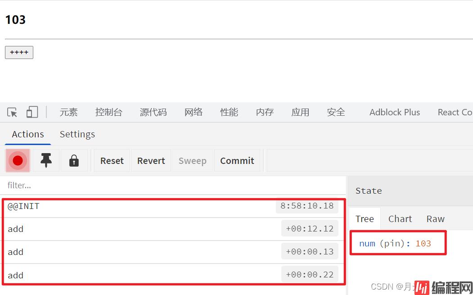Select the last add action at +00:00.22
Viewport: 473px width, 295px height.
[x=135, y=275]
